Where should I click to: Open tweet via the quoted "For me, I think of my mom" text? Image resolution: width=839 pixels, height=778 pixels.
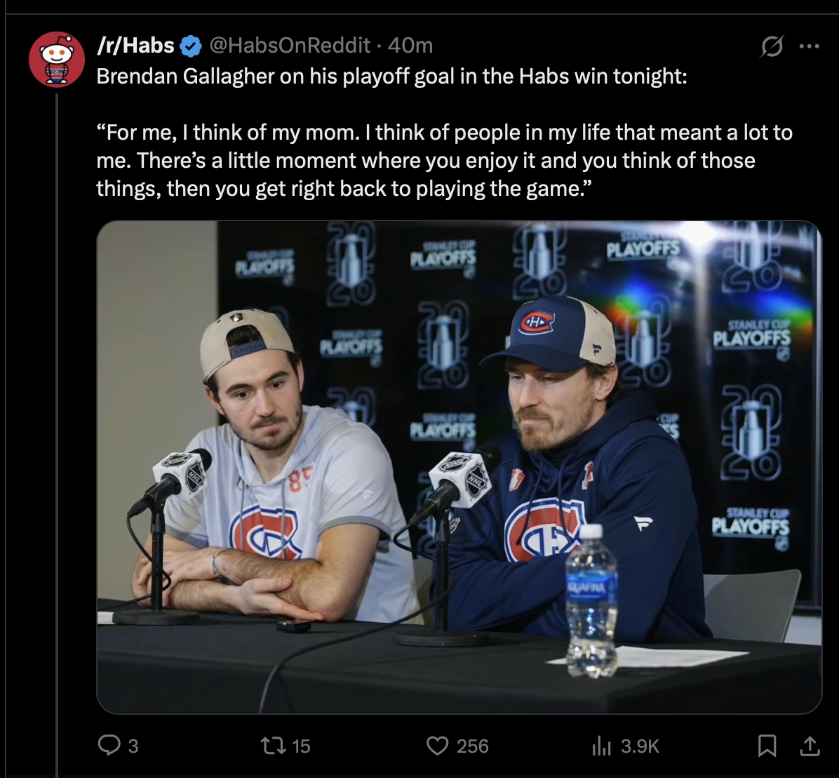[x=444, y=160]
